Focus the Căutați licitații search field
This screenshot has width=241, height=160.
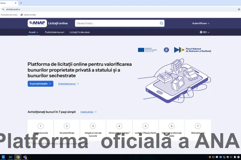click(120, 23)
